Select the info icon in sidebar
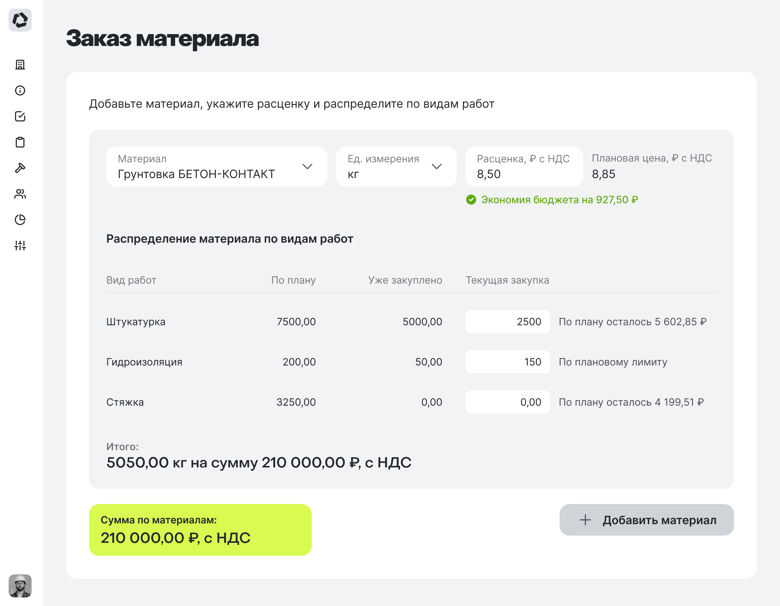780x606 pixels. coord(20,91)
